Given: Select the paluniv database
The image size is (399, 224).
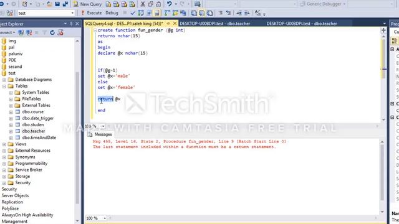Looking at the screenshot, I should point(15,54).
